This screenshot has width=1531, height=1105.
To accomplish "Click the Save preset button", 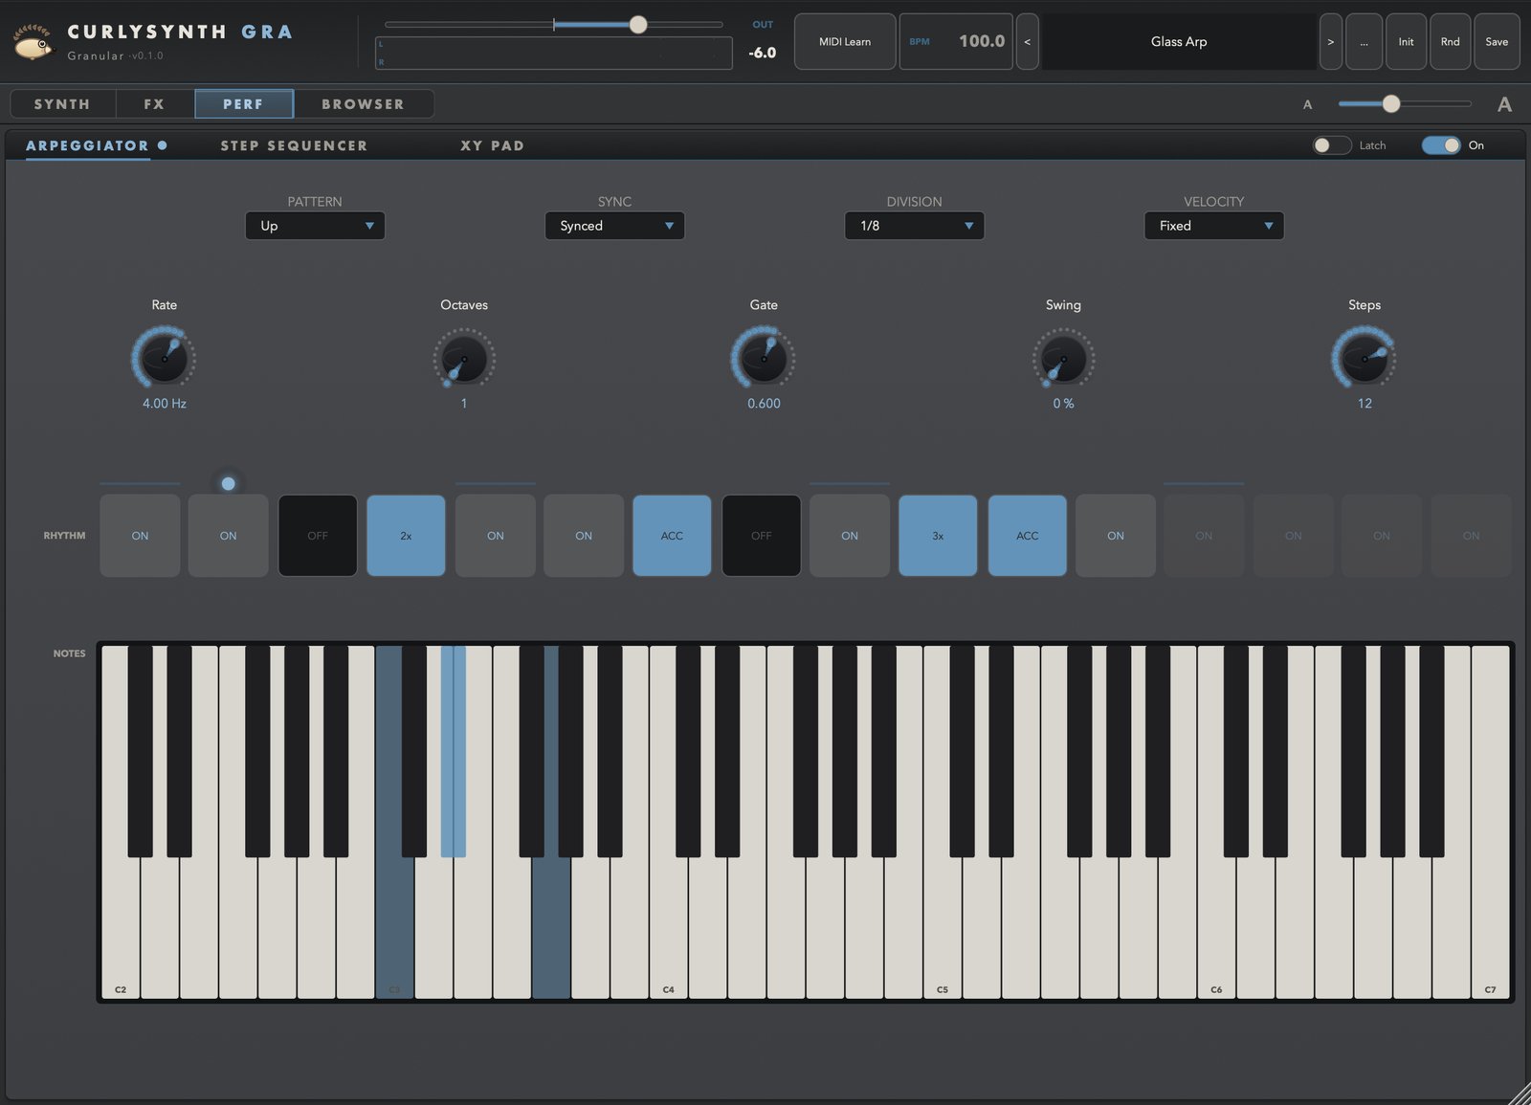I will 1497,42.
